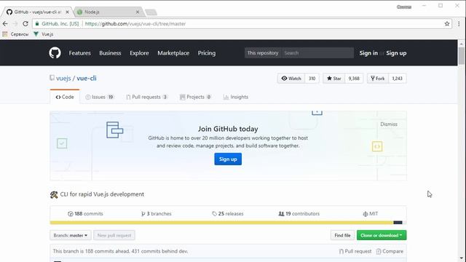This screenshot has height=262, width=466.
Task: Expand the Clone or download dropdown
Action: point(382,235)
